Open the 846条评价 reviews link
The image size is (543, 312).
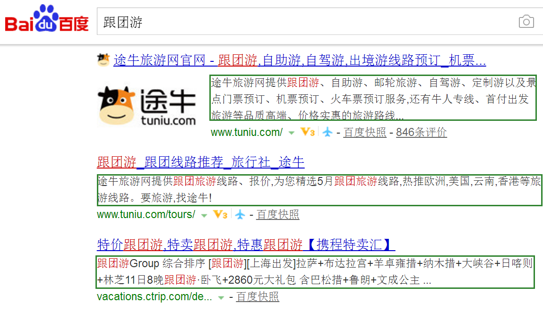coord(421,133)
